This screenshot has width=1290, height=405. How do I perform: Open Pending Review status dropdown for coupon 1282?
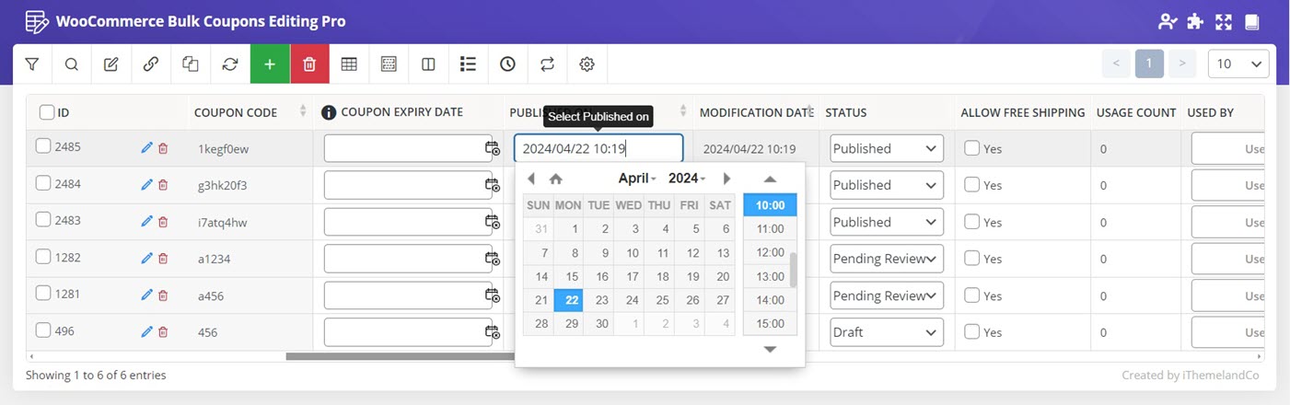(887, 259)
